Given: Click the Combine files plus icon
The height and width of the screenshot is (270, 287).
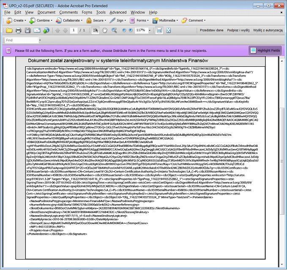Looking at the screenshot, I should point(32,20).
